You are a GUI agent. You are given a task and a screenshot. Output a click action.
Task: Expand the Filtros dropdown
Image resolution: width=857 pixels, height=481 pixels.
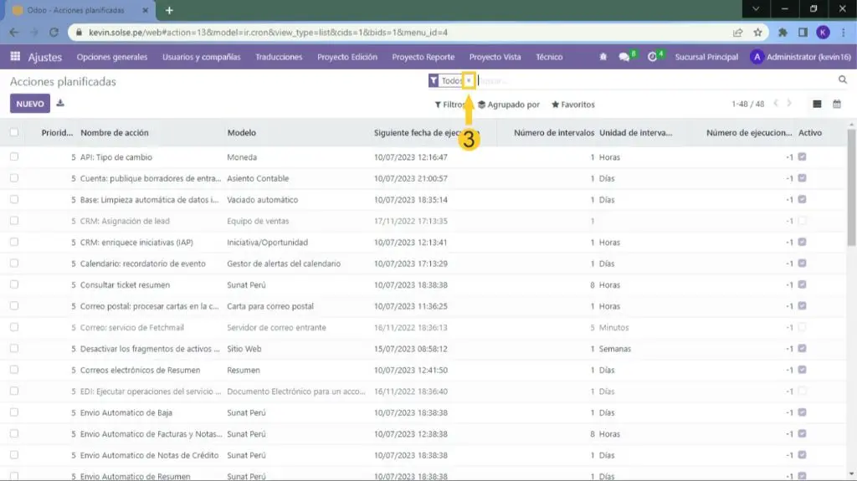pos(450,105)
